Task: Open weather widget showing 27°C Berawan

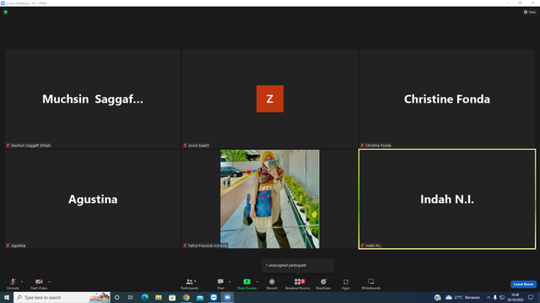Action: point(462,297)
